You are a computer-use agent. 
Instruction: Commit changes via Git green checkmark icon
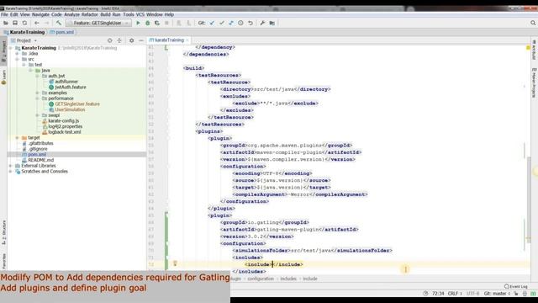tap(222, 23)
